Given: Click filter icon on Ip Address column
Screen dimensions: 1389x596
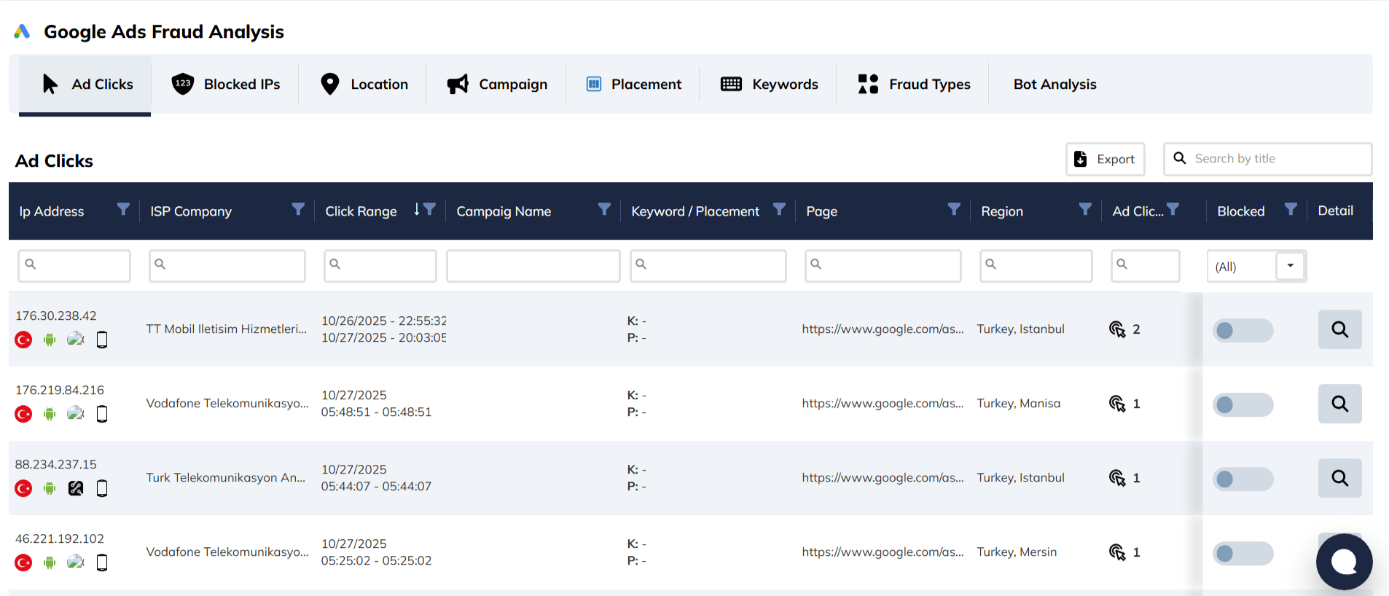Looking at the screenshot, I should (123, 210).
